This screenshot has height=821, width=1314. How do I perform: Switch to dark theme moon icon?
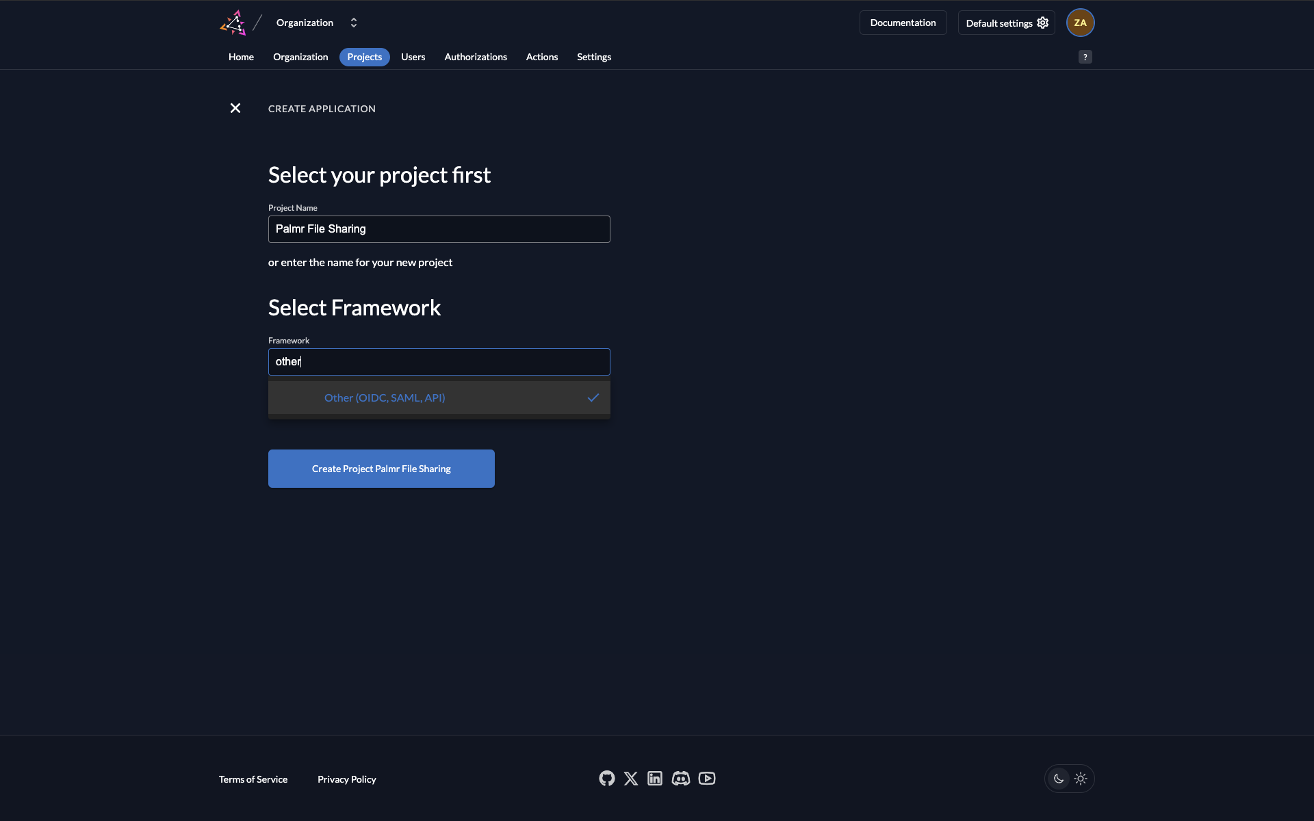pyautogui.click(x=1059, y=779)
